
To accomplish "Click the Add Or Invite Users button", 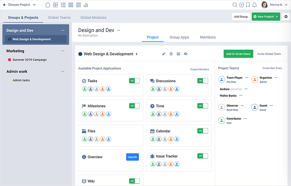I will 238,54.
